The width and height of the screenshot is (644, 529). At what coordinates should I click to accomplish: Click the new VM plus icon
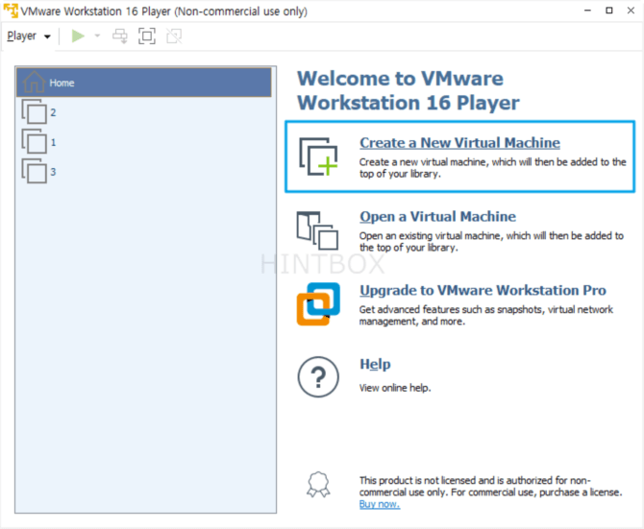[318, 156]
